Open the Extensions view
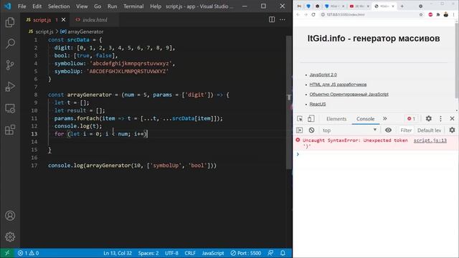Screen dimensions: 459x258 tap(10, 130)
